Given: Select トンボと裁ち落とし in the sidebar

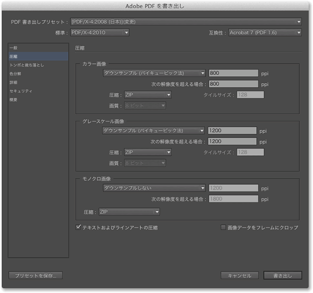Looking at the screenshot, I should point(26,65).
